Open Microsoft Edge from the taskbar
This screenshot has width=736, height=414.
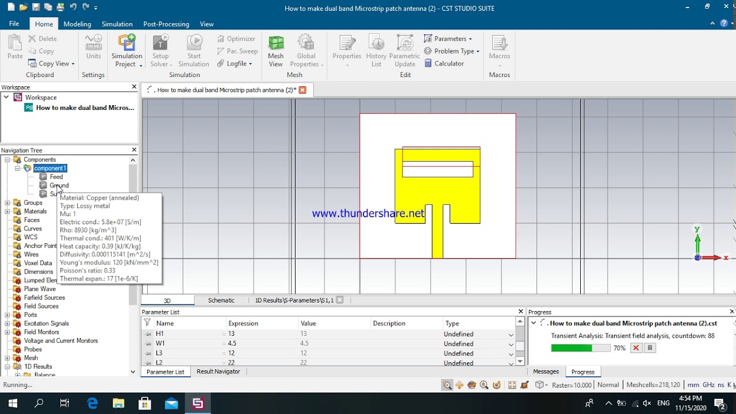click(x=92, y=403)
